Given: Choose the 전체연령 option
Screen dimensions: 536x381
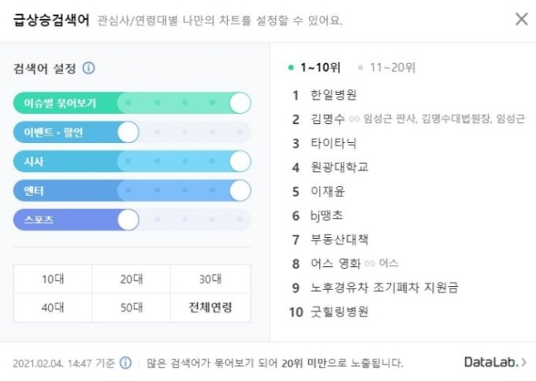Looking at the screenshot, I should tap(210, 308).
